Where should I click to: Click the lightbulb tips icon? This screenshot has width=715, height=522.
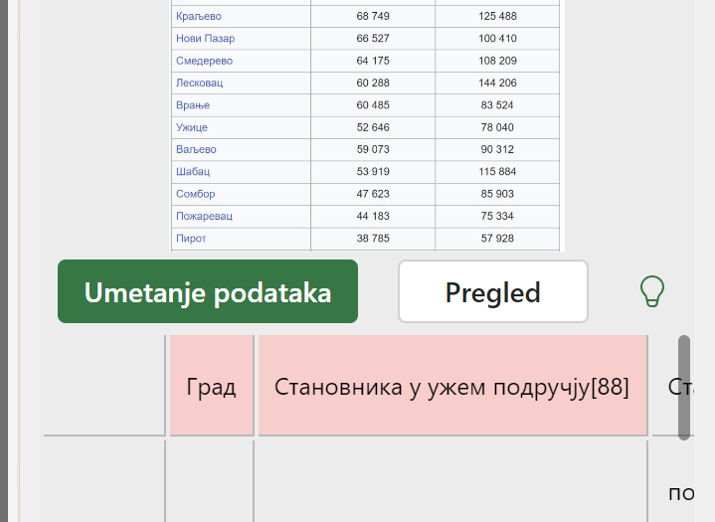tap(652, 291)
